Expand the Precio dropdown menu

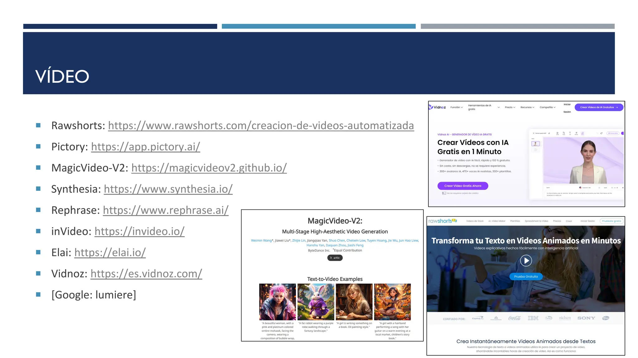[510, 107]
